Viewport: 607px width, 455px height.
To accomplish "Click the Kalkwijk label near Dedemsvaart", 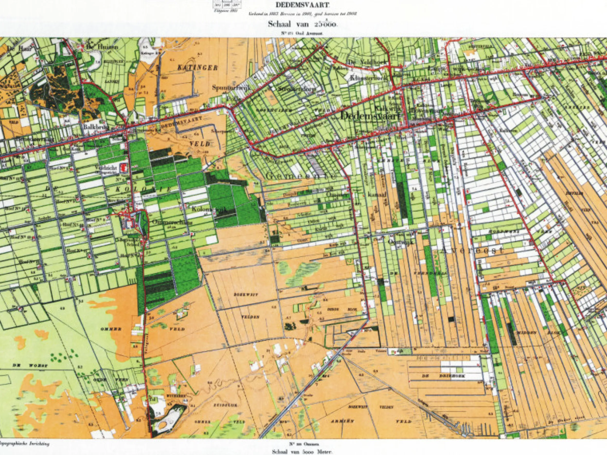I will click(x=388, y=108).
